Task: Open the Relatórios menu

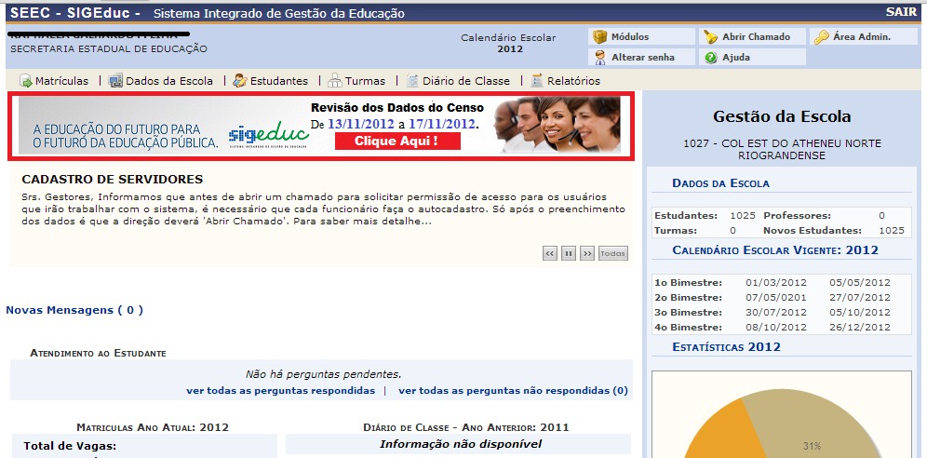Action: tap(573, 81)
